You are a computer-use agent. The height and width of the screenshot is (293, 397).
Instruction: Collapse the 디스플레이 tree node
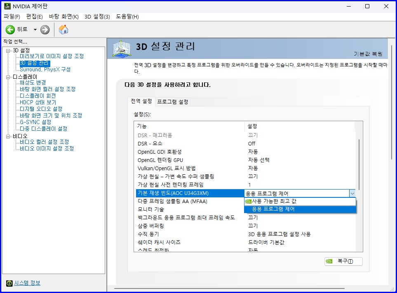(x=8, y=77)
